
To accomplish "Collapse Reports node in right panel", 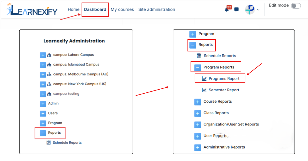I will click(193, 45).
